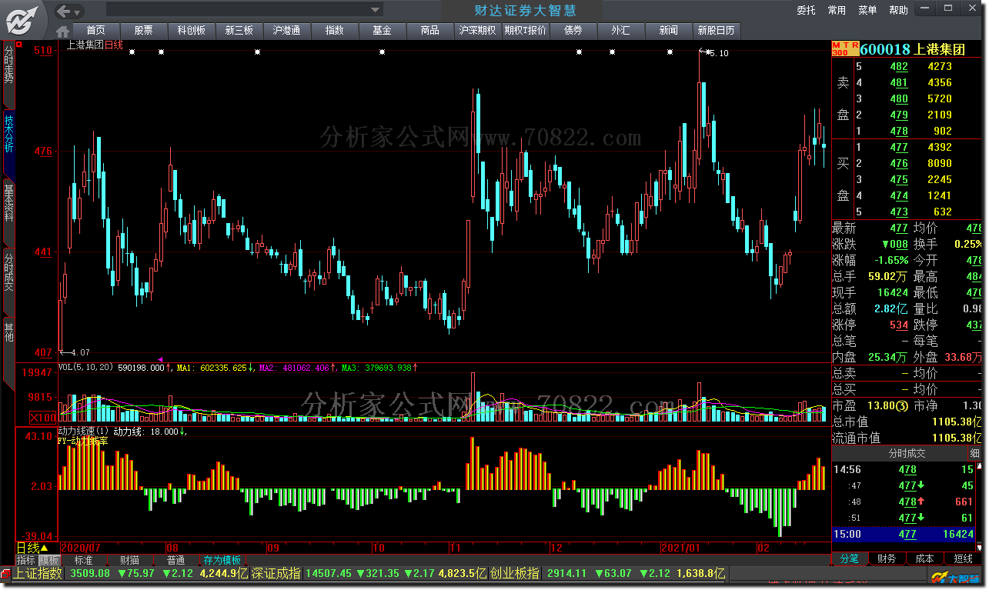Switch to the 成本 tab
This screenshot has width=989, height=590.
click(924, 558)
